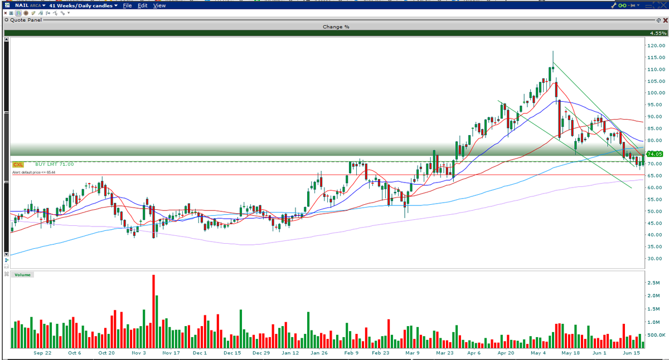The height and width of the screenshot is (360, 669).
Task: Click the Apr 20 date label
Action: click(x=506, y=353)
